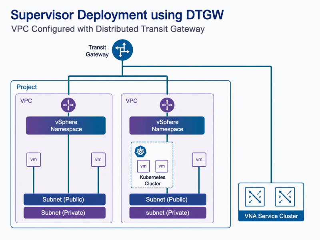
Task: Click the Project label
Action: coord(26,87)
